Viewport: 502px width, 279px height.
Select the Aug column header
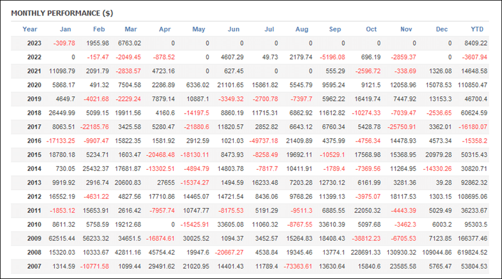pyautogui.click(x=302, y=29)
